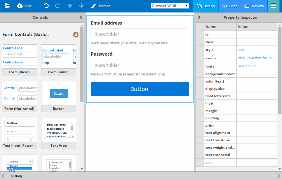Collapse the Property Inspector panel
Viewport: 282px width, 180px height.
point(199,17)
